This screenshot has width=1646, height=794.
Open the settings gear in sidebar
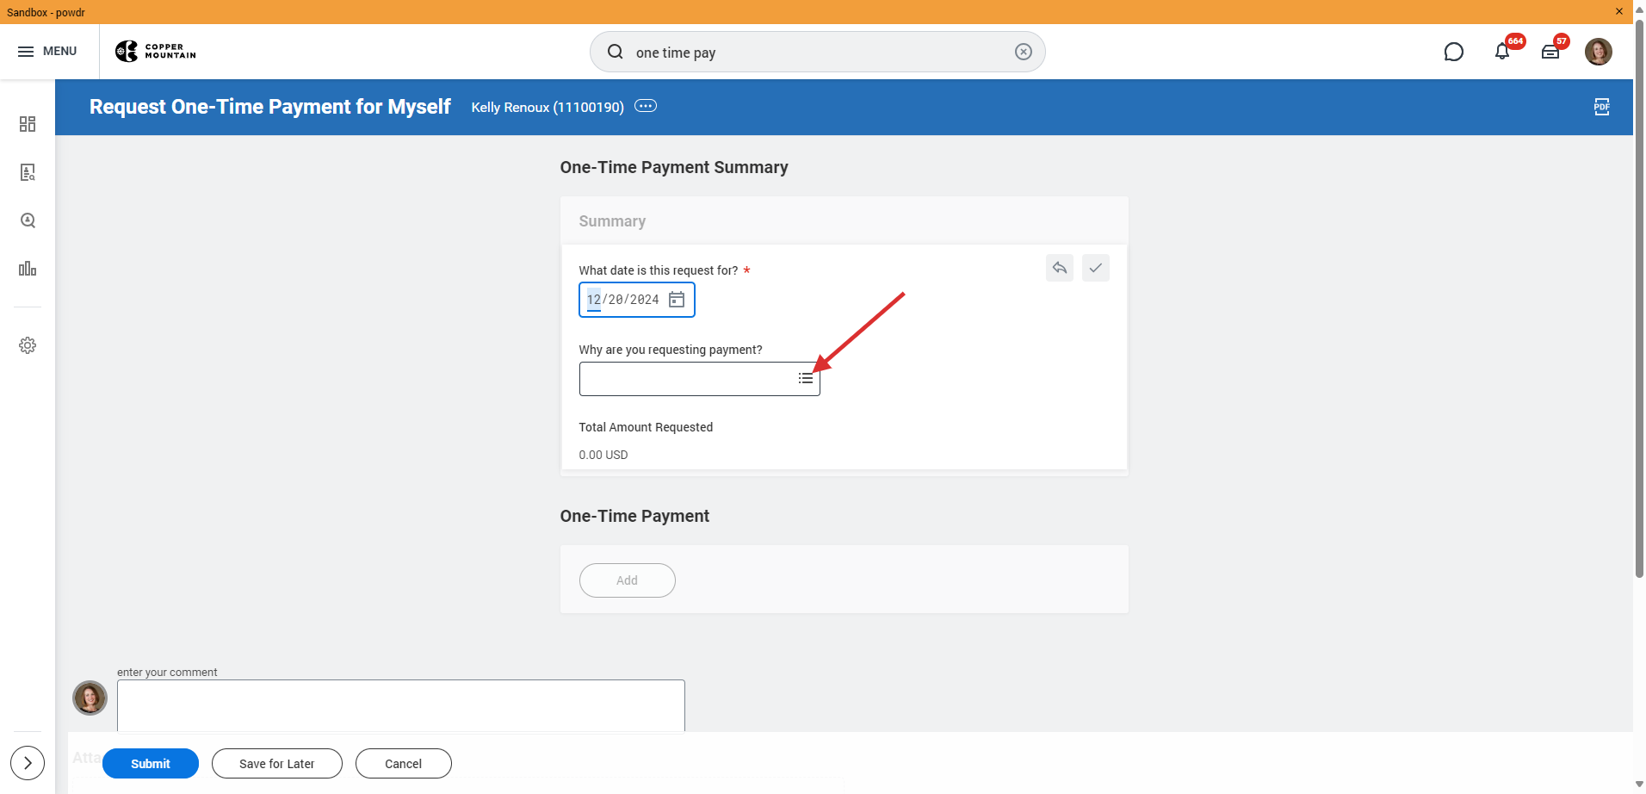click(x=28, y=345)
